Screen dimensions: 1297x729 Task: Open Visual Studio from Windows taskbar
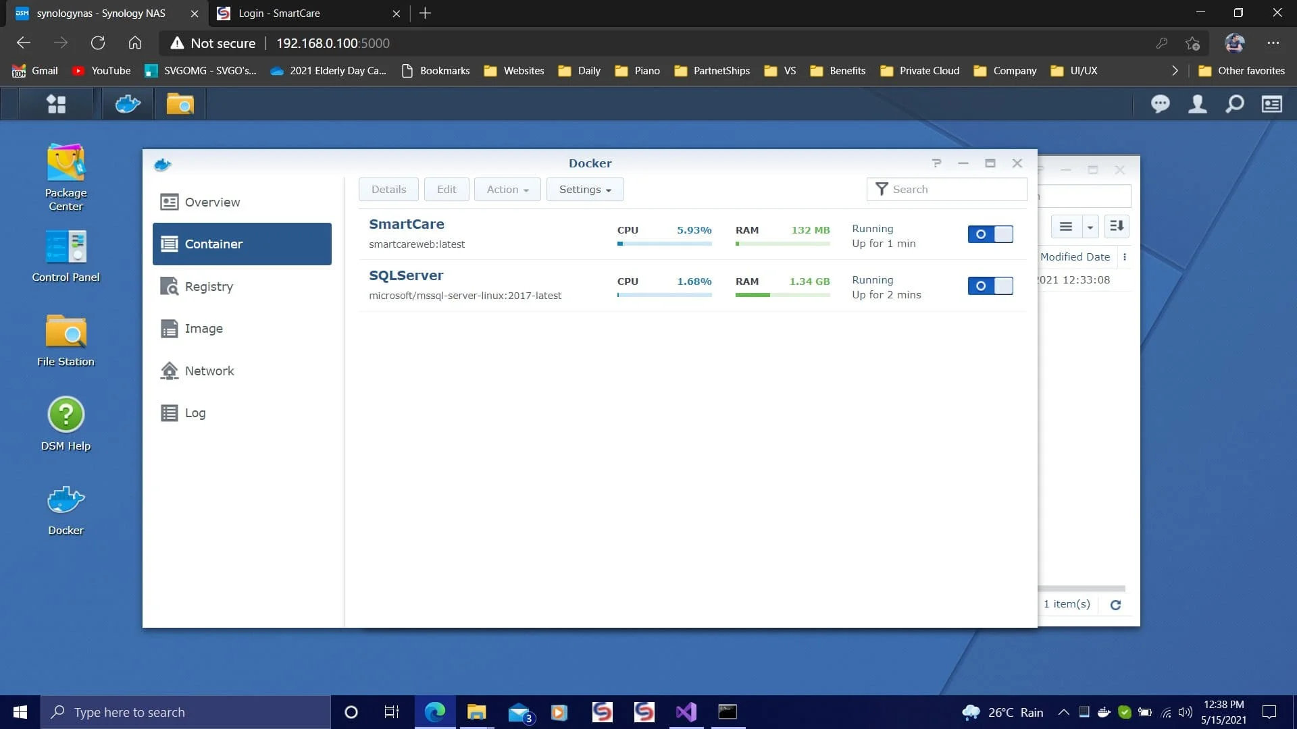686,712
